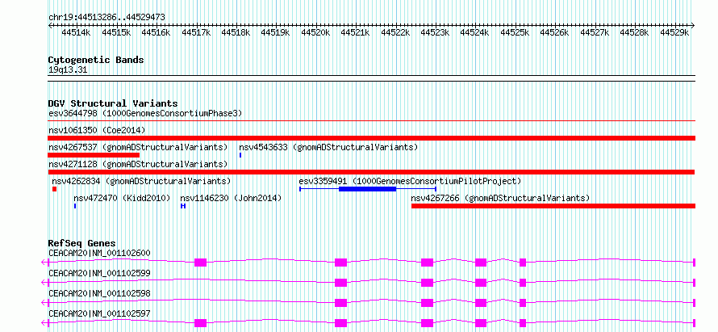Viewport: 718px width, 332px height.
Task: Select NM_001102598 exon near 44520.5k
Action: [340, 303]
